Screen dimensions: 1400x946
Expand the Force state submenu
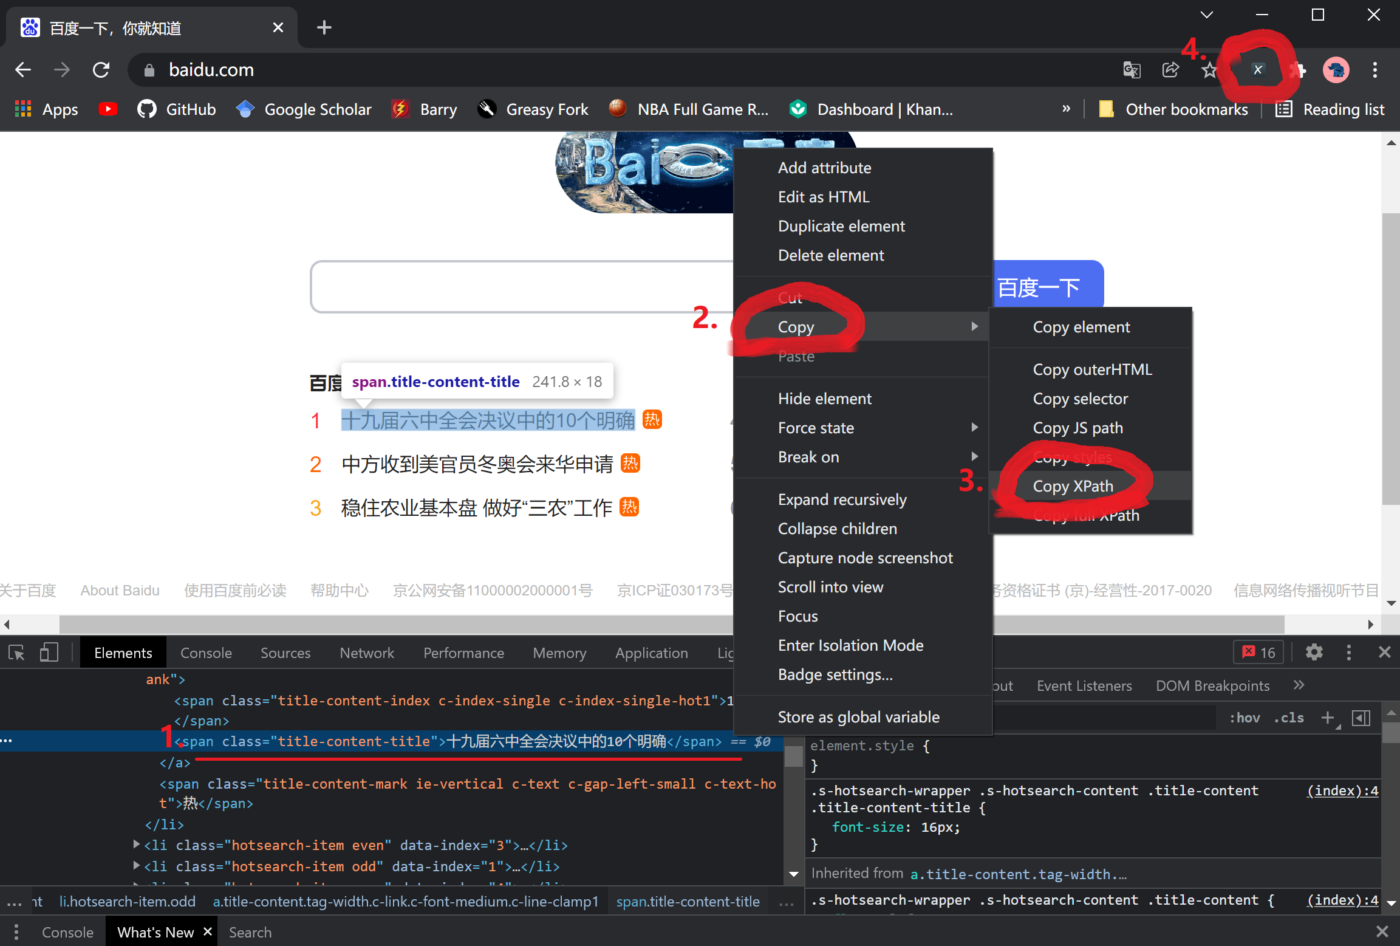(816, 427)
